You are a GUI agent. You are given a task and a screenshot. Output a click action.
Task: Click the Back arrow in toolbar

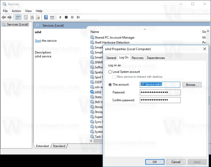click(x=4, y=17)
